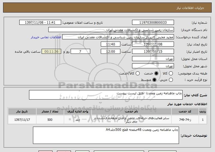This screenshot has height=152, width=215.
Task: Click the شرح کلی نیاز text area
Action: pyautogui.click(x=106, y=95)
